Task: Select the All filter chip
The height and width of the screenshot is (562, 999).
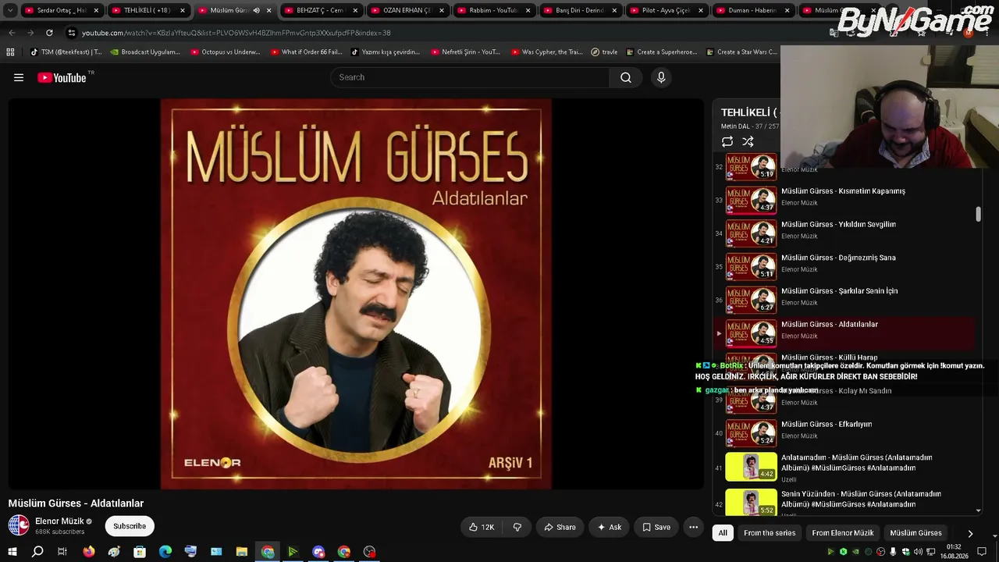Action: (x=723, y=533)
